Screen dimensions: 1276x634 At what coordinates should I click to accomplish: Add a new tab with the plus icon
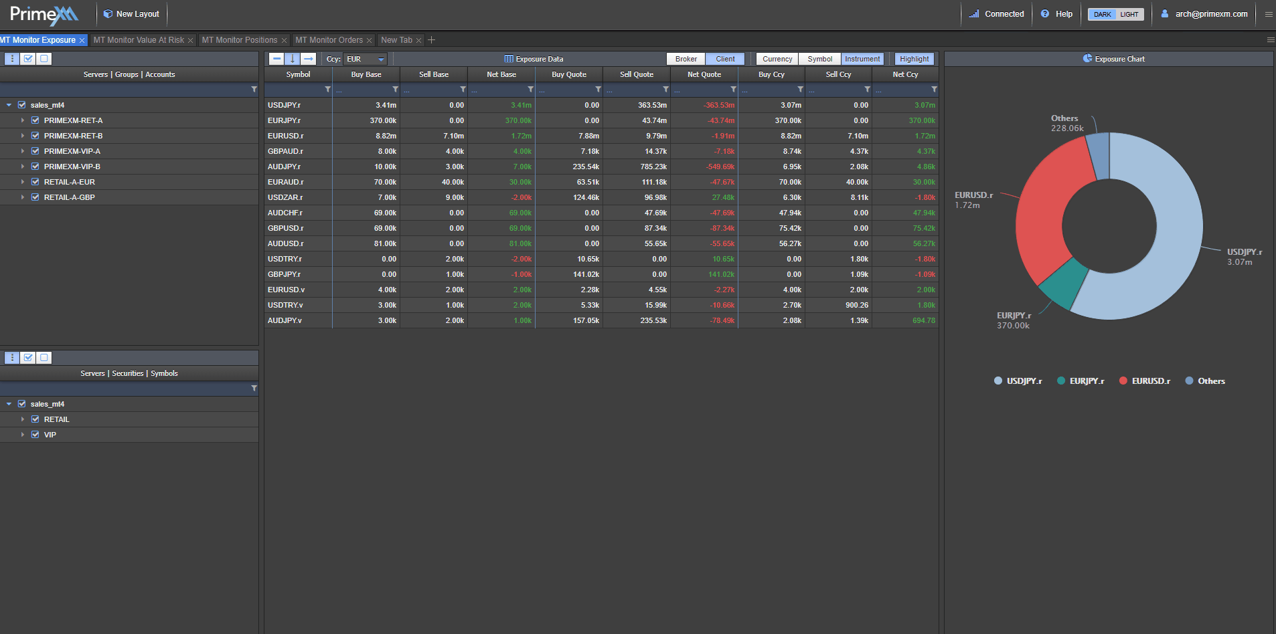(432, 40)
